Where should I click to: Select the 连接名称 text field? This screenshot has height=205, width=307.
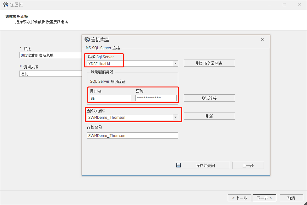132,135
